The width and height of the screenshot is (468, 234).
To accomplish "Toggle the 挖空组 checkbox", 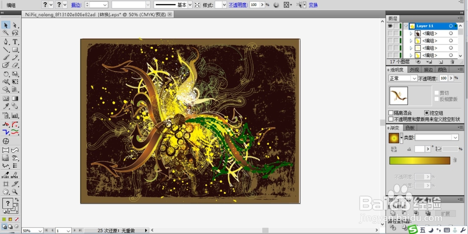I will (x=427, y=113).
